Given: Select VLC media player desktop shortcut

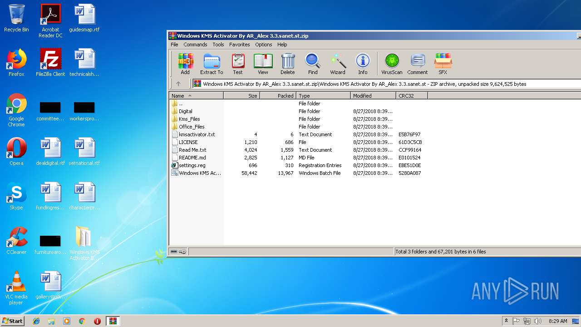Looking at the screenshot, I should pyautogui.click(x=16, y=288).
